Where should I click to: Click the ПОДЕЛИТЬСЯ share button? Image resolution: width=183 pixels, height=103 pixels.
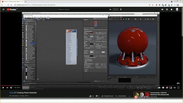click(x=107, y=96)
